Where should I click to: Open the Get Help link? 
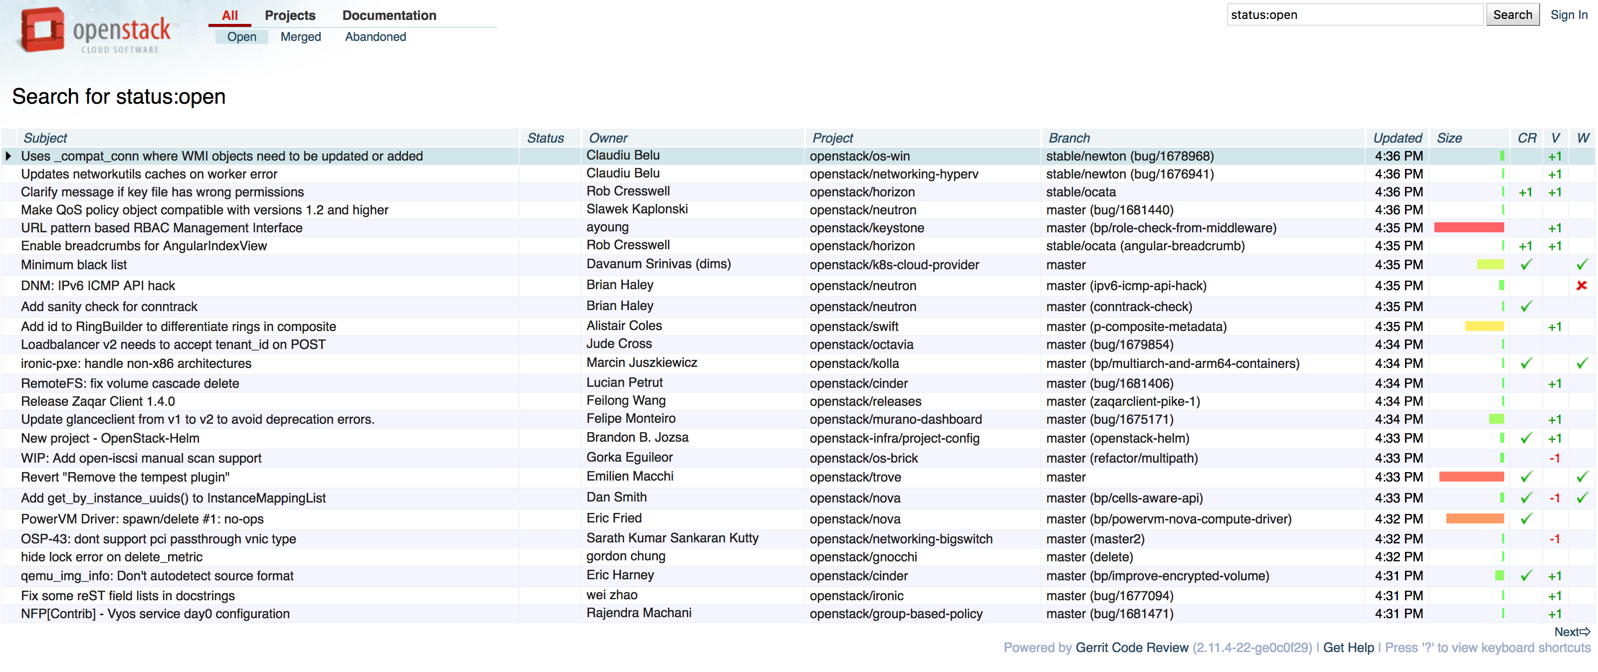[1348, 647]
